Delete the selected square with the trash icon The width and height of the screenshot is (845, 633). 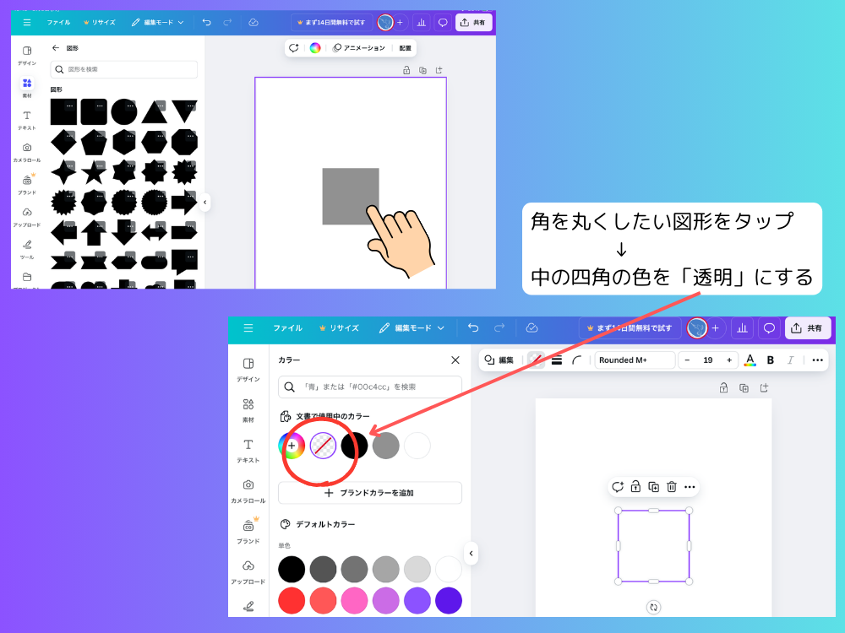pyautogui.click(x=671, y=486)
